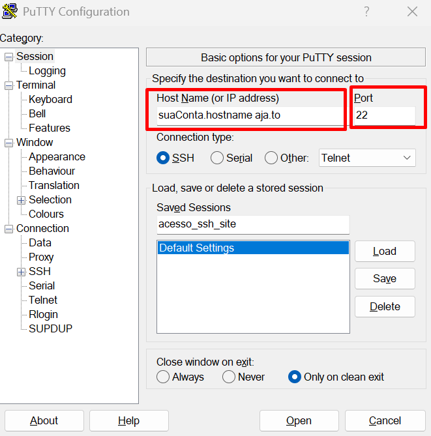Select the Other connection type radio
The height and width of the screenshot is (436, 431).
pos(271,158)
